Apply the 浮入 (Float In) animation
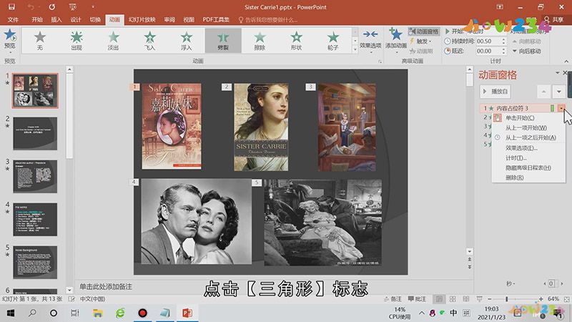Image resolution: width=572 pixels, height=322 pixels. point(187,41)
